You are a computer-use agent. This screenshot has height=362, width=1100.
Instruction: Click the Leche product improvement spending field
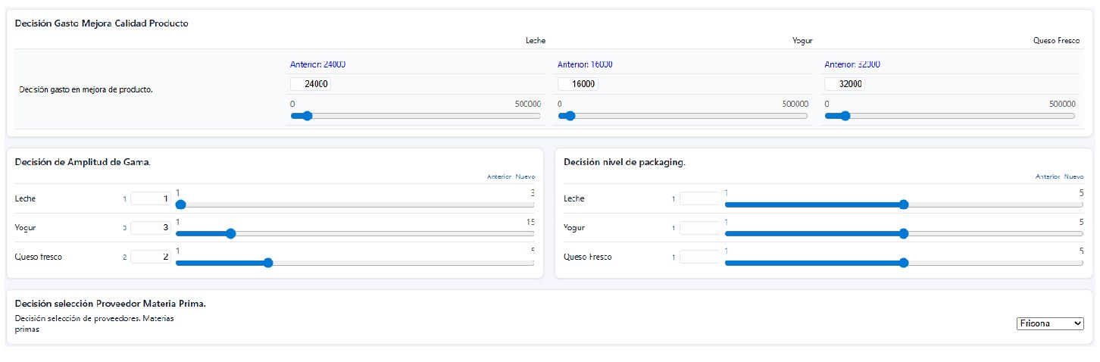(311, 84)
